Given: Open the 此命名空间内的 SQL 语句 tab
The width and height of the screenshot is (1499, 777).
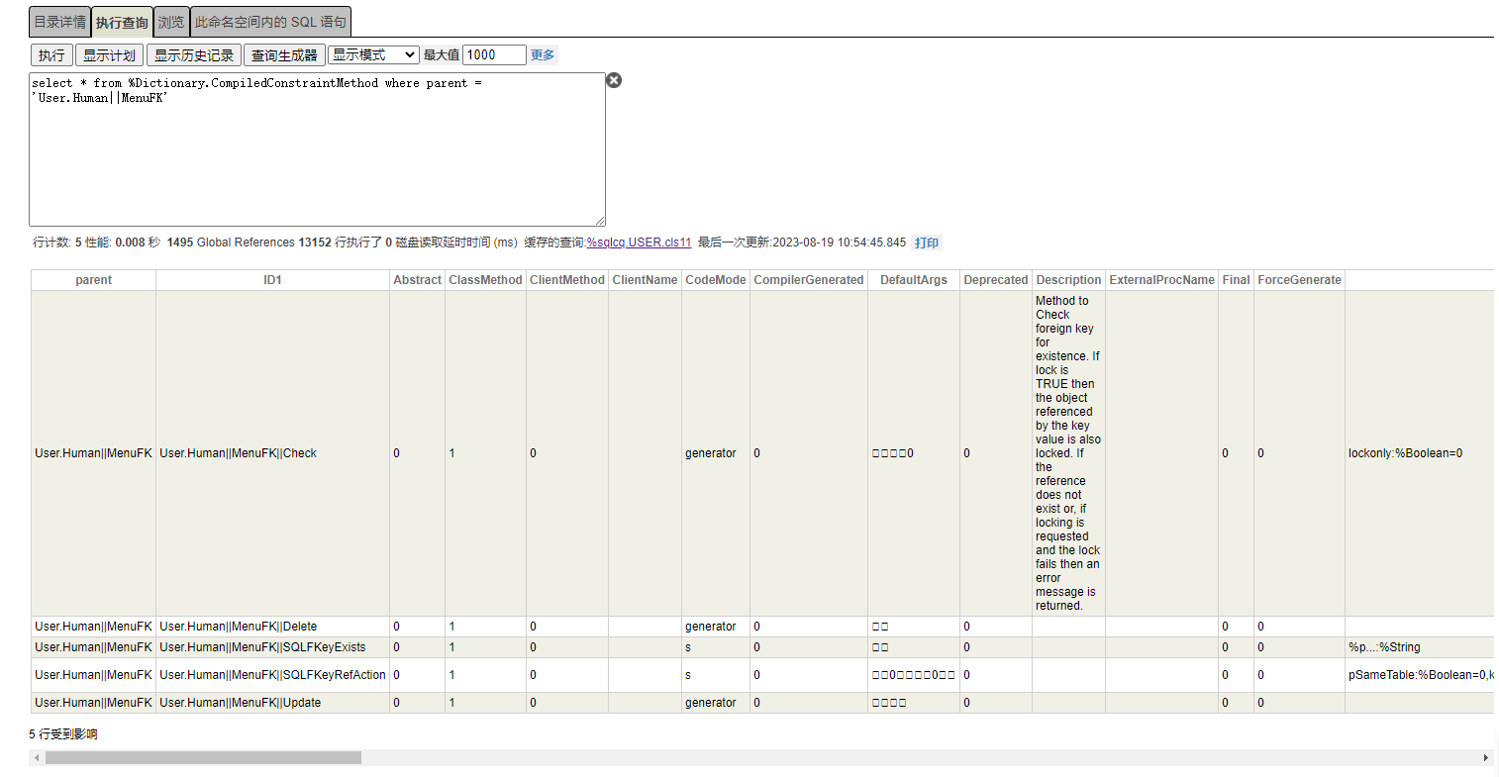Looking at the screenshot, I should (270, 22).
